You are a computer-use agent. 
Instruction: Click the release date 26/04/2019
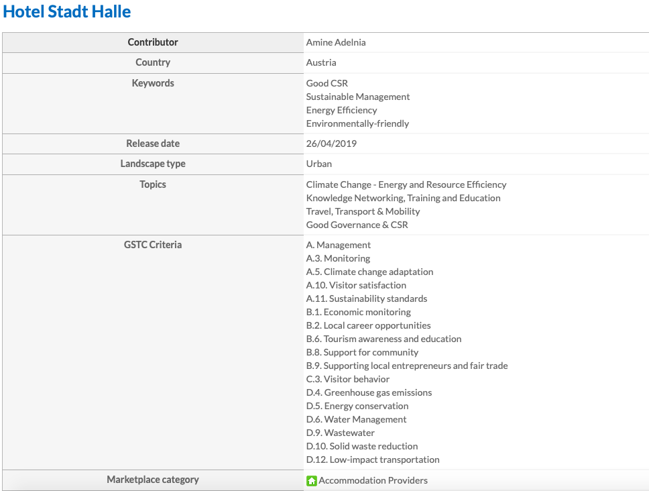point(331,144)
